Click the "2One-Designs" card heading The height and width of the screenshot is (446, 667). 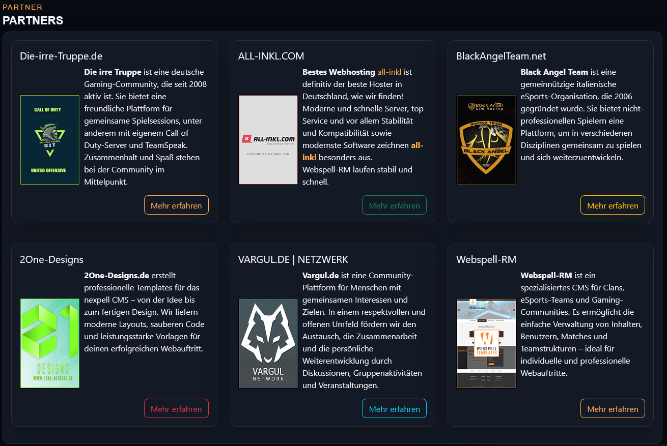coord(51,259)
